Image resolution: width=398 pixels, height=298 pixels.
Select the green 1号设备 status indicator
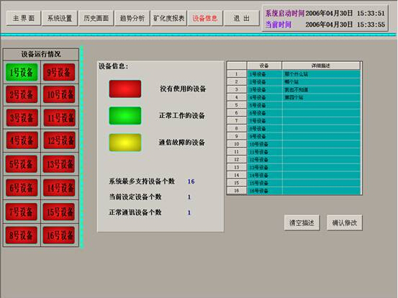pyautogui.click(x=22, y=73)
